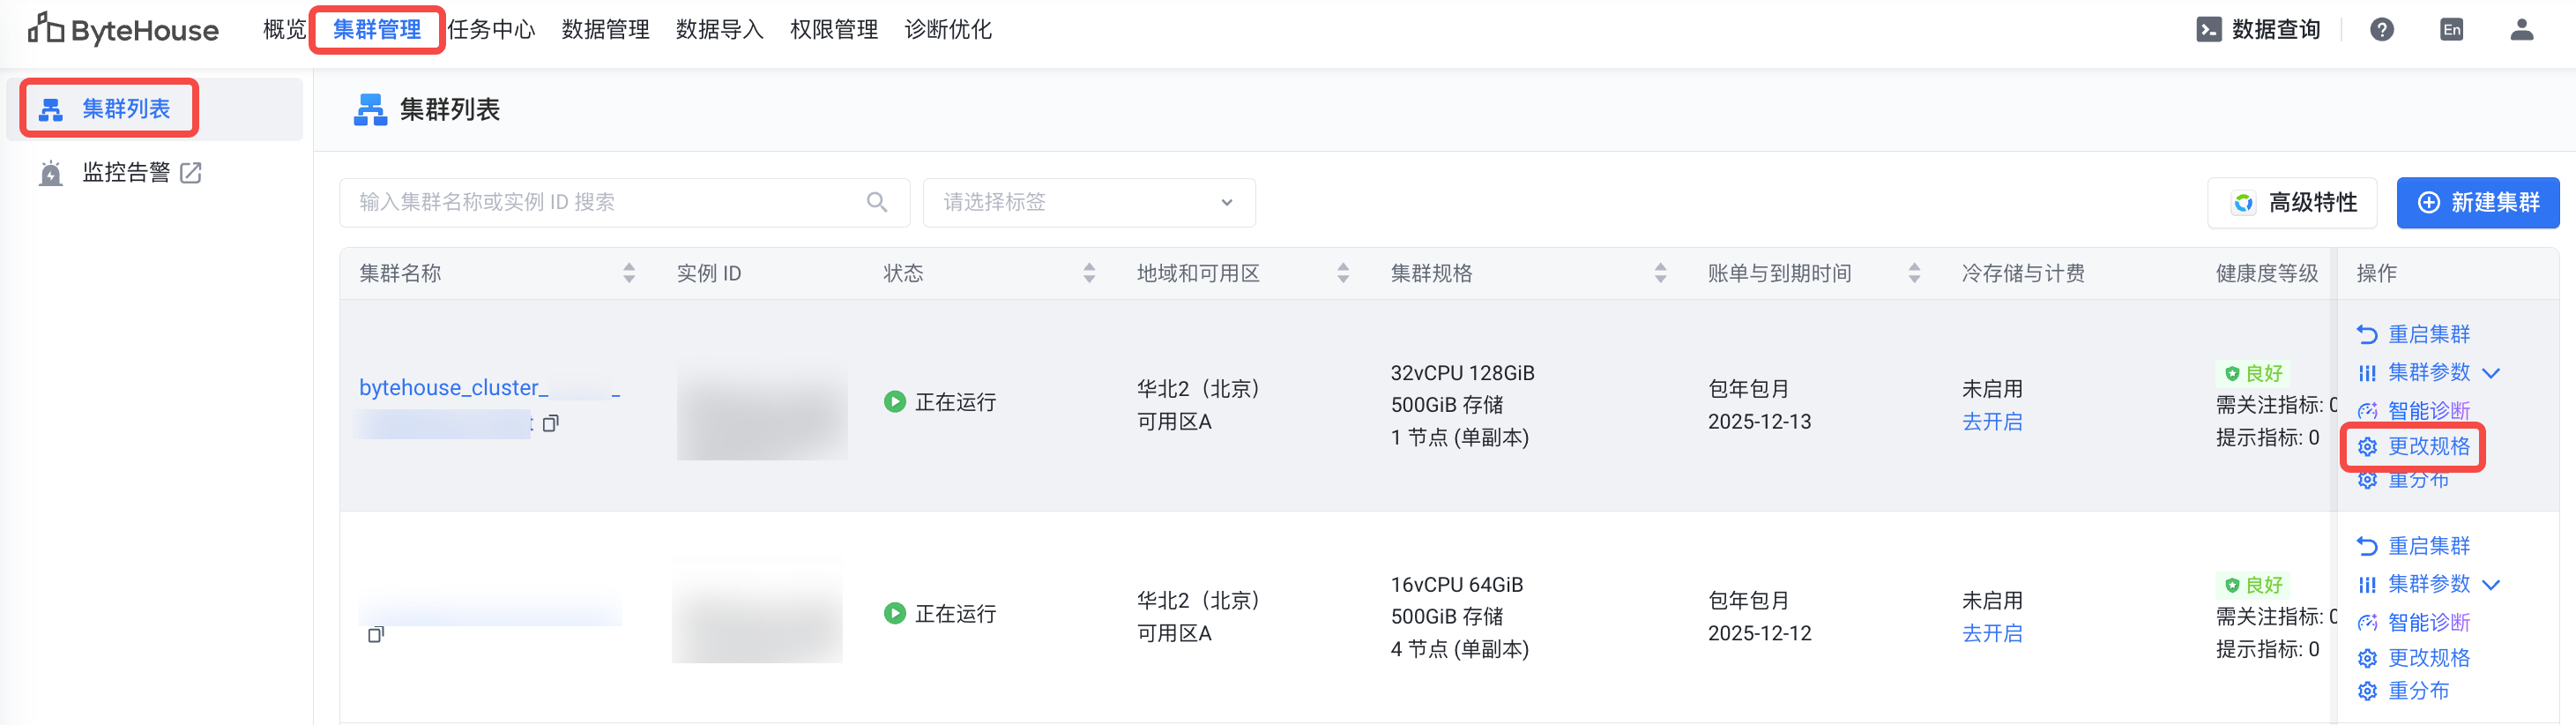Viewport: 2576px width, 725px height.
Task: Open the 任务中心 tab
Action: tap(491, 30)
